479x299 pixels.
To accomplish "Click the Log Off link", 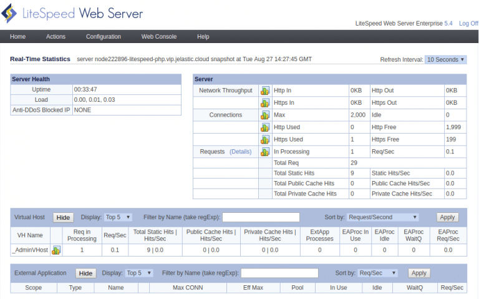I will coord(468,24).
